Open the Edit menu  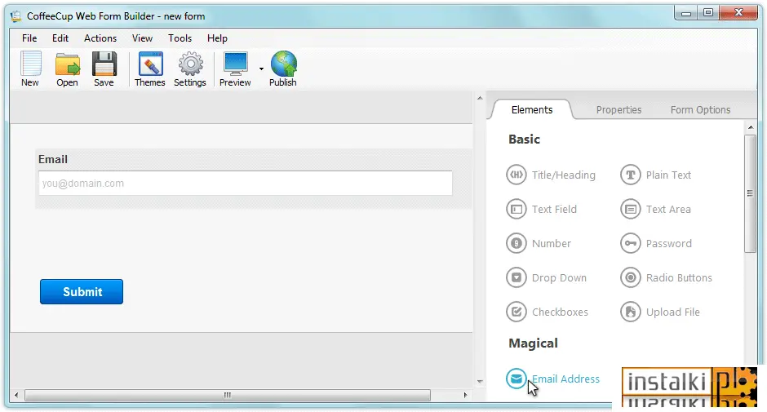(60, 38)
